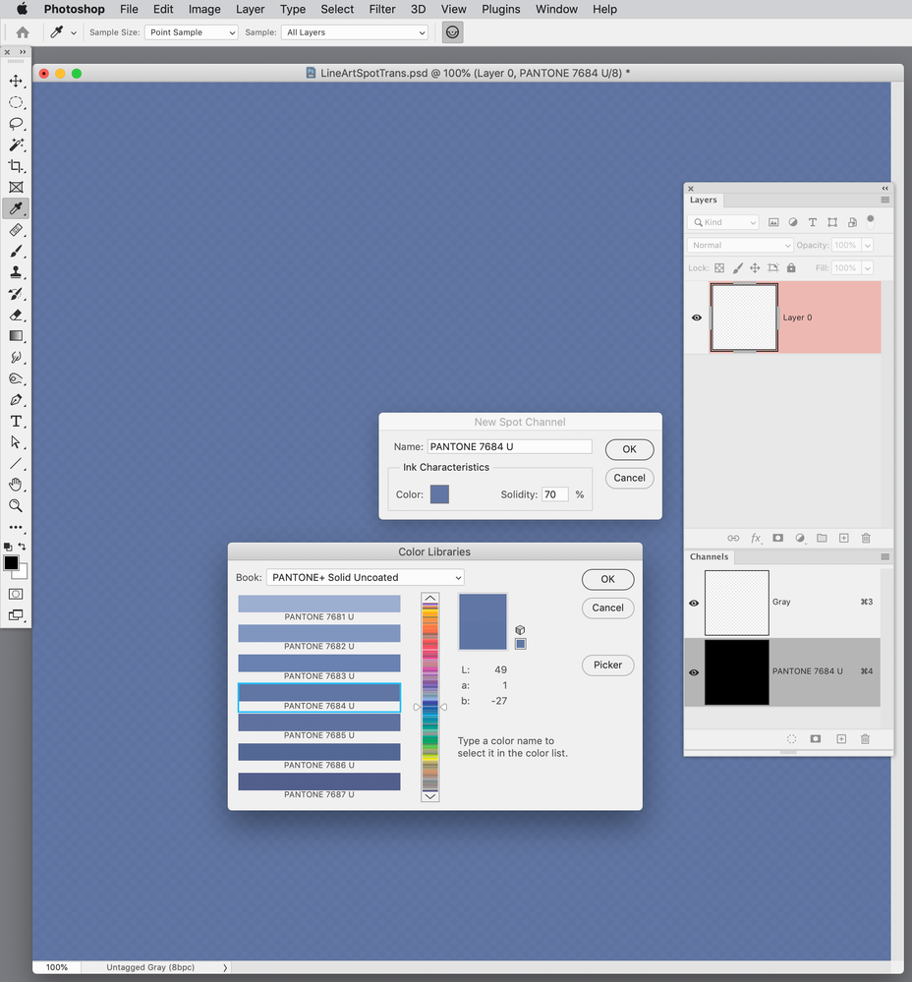Toggle lock position
This screenshot has height=982, width=912.
click(x=755, y=268)
